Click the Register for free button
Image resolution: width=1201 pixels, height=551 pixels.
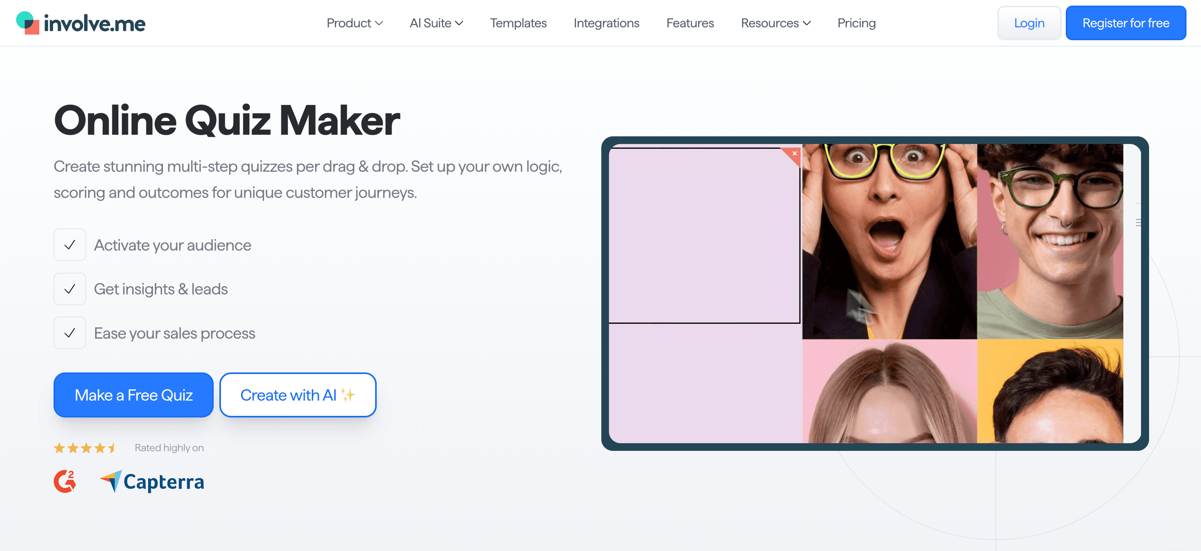1125,23
